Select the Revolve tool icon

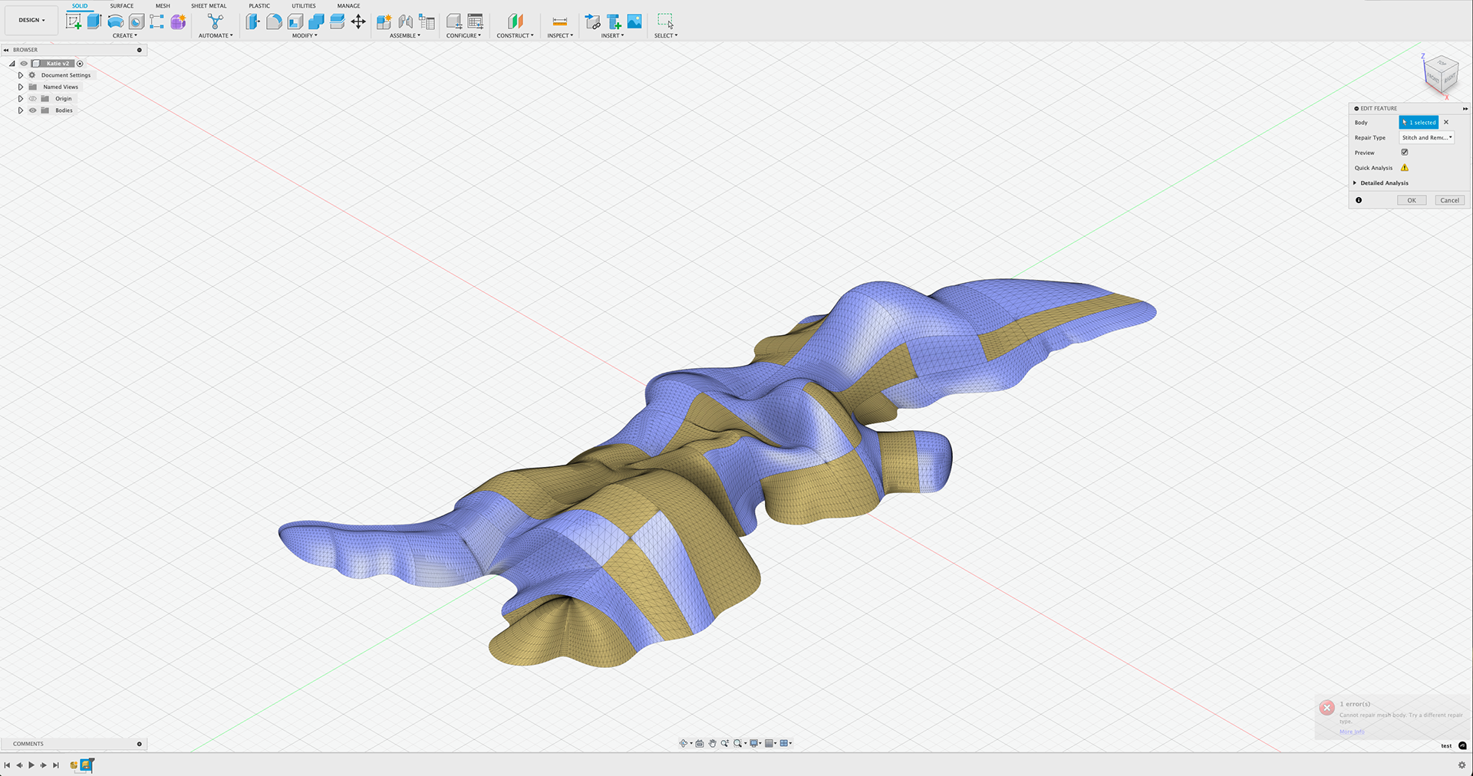(115, 21)
